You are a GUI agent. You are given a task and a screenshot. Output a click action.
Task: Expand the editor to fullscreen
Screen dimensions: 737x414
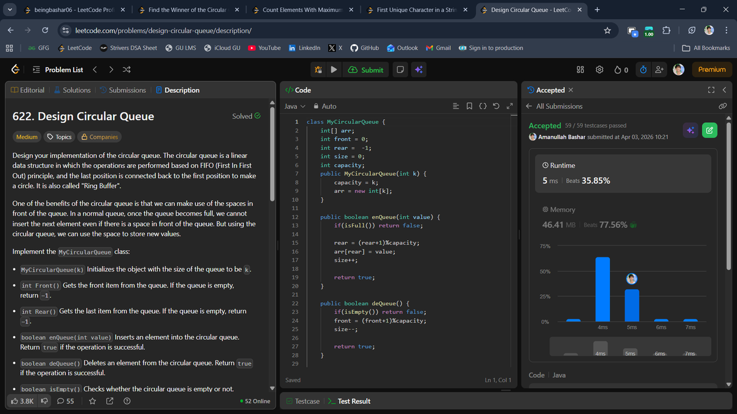coord(509,106)
